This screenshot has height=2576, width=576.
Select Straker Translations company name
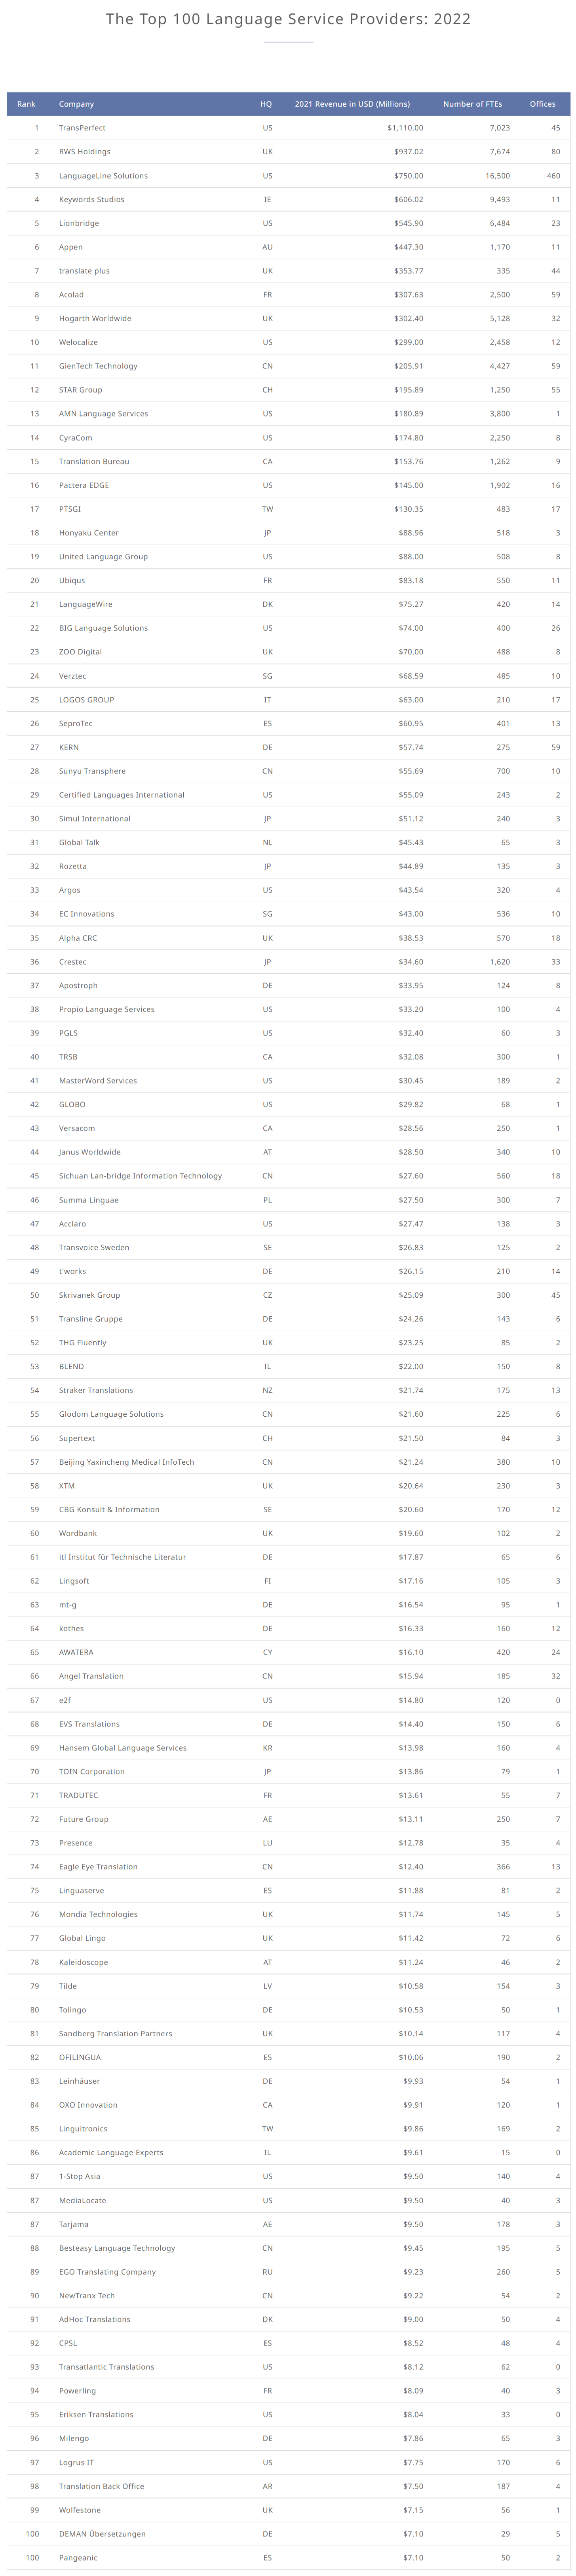pyautogui.click(x=95, y=1390)
